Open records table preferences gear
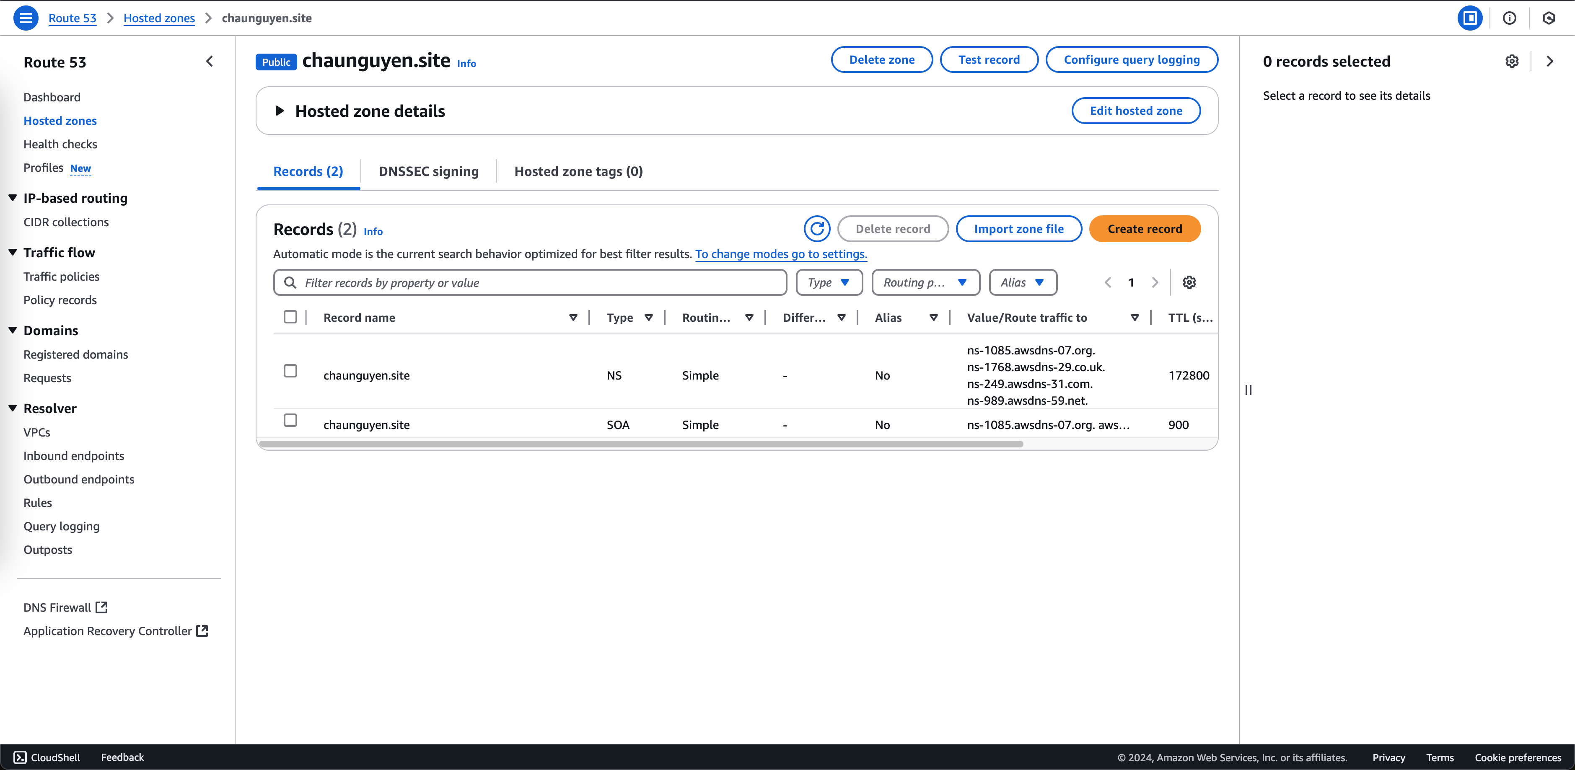Image resolution: width=1575 pixels, height=770 pixels. pyautogui.click(x=1189, y=282)
